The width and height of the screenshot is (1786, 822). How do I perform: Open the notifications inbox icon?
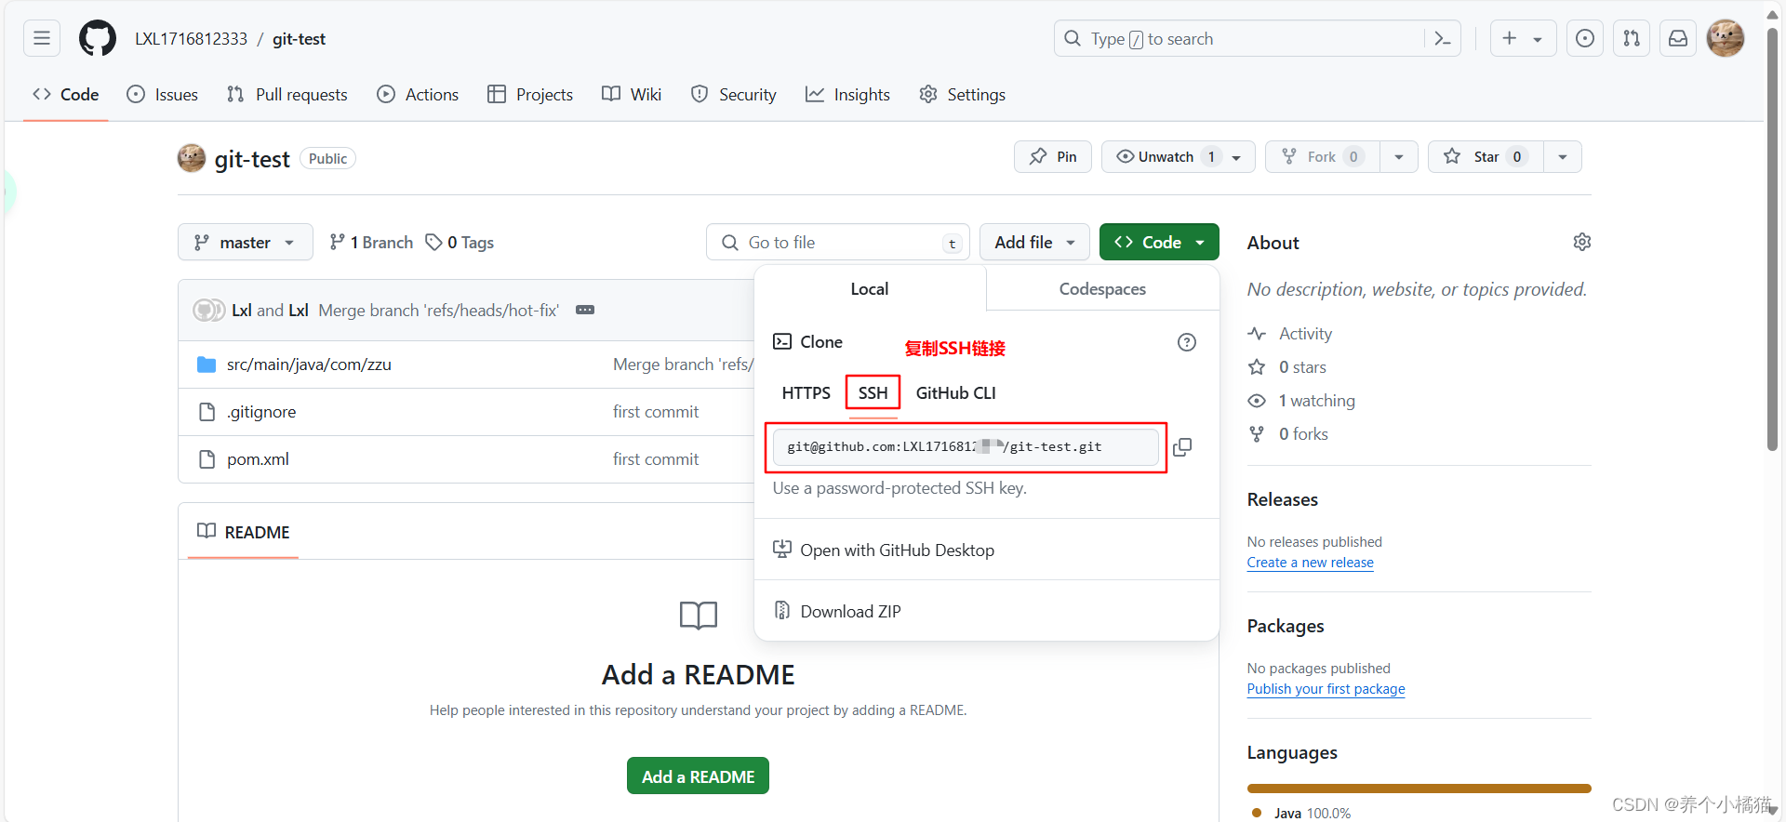pyautogui.click(x=1678, y=38)
